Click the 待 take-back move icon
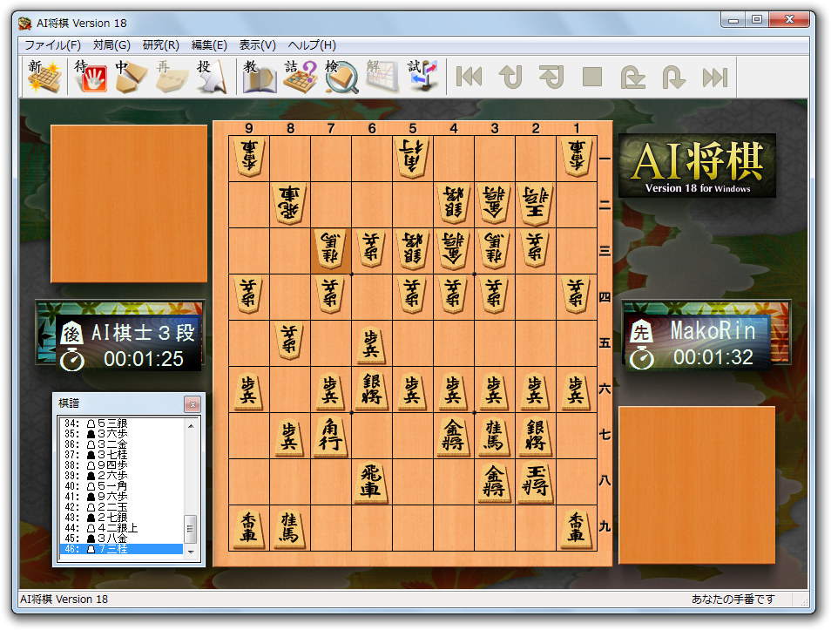 coord(90,77)
